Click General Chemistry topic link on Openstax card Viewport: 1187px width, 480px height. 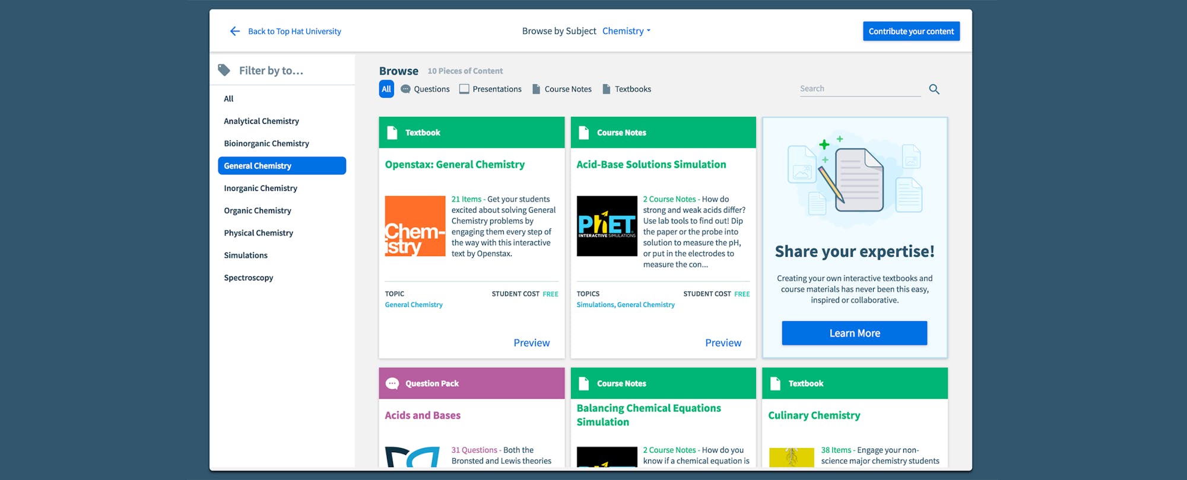[414, 305]
